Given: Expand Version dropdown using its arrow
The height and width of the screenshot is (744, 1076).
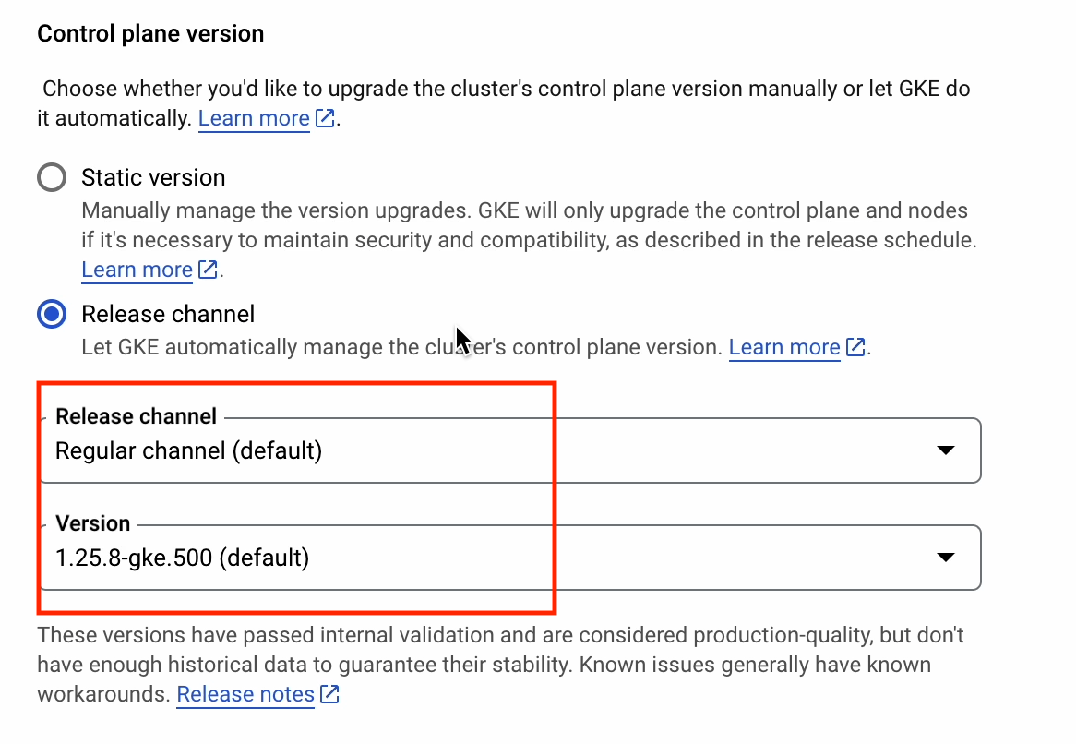Looking at the screenshot, I should [x=944, y=558].
